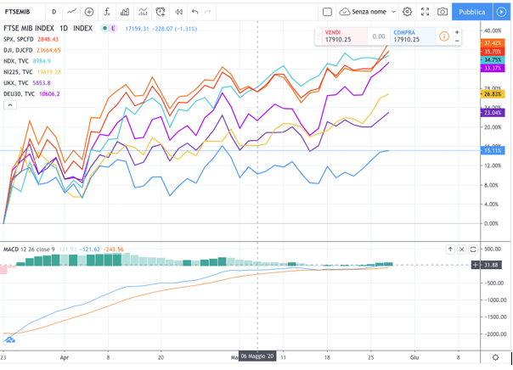Viewport: 513px width, 370px height.
Task: Open time axis settings gear at bottom right
Action: (x=496, y=358)
